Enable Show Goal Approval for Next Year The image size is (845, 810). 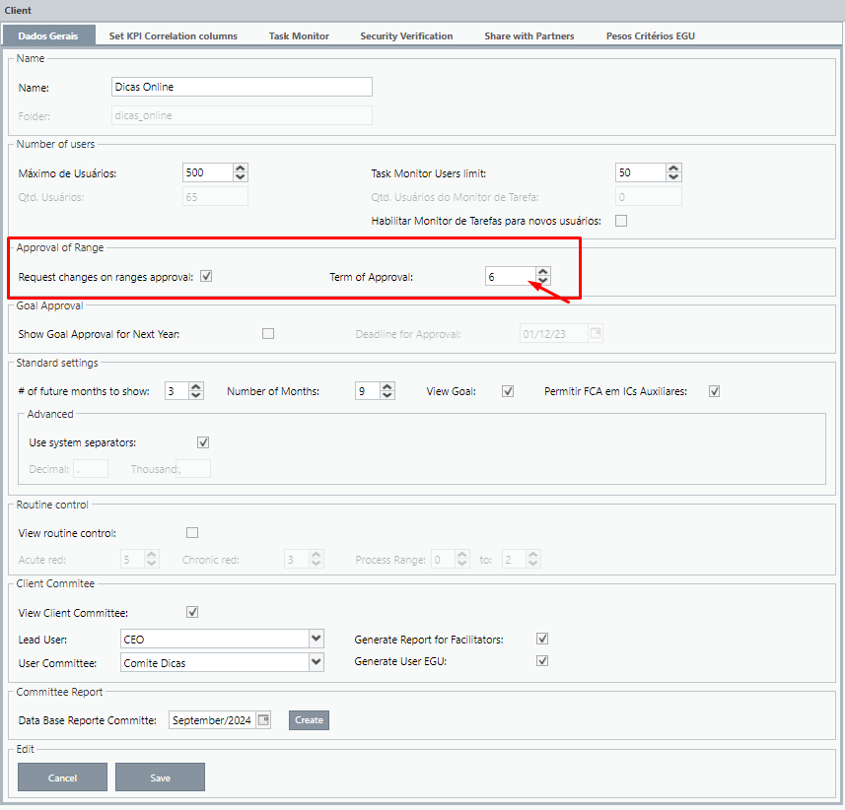click(268, 333)
